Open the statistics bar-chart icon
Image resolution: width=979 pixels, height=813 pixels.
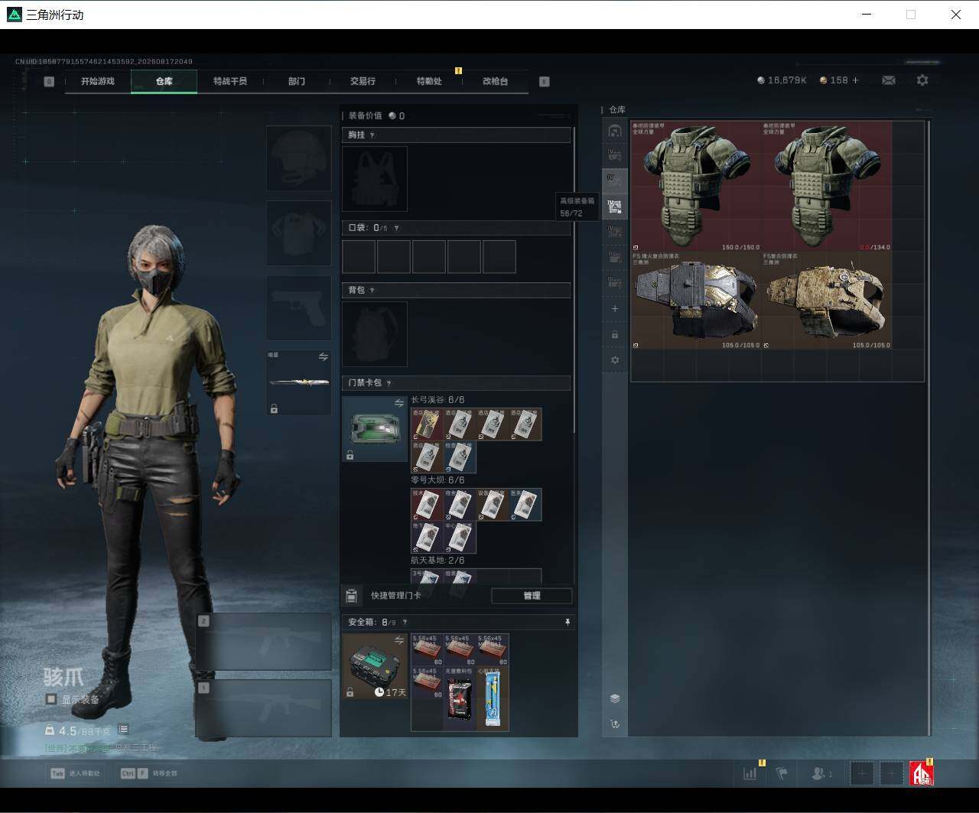pyautogui.click(x=750, y=773)
